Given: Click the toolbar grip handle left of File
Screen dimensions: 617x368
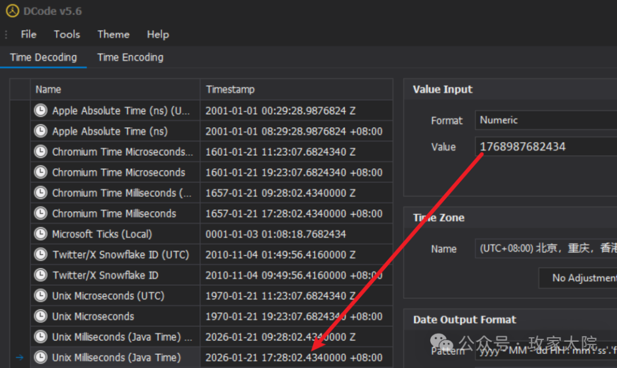Looking at the screenshot, I should [x=6, y=35].
